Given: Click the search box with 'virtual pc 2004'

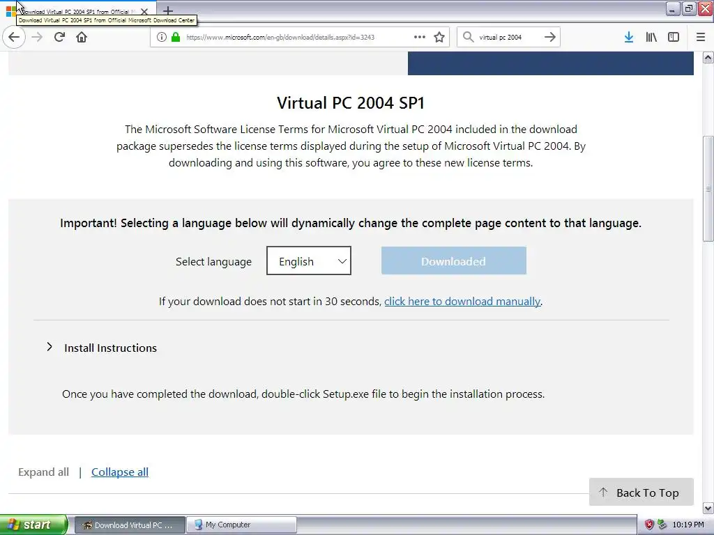Looking at the screenshot, I should [508, 38].
